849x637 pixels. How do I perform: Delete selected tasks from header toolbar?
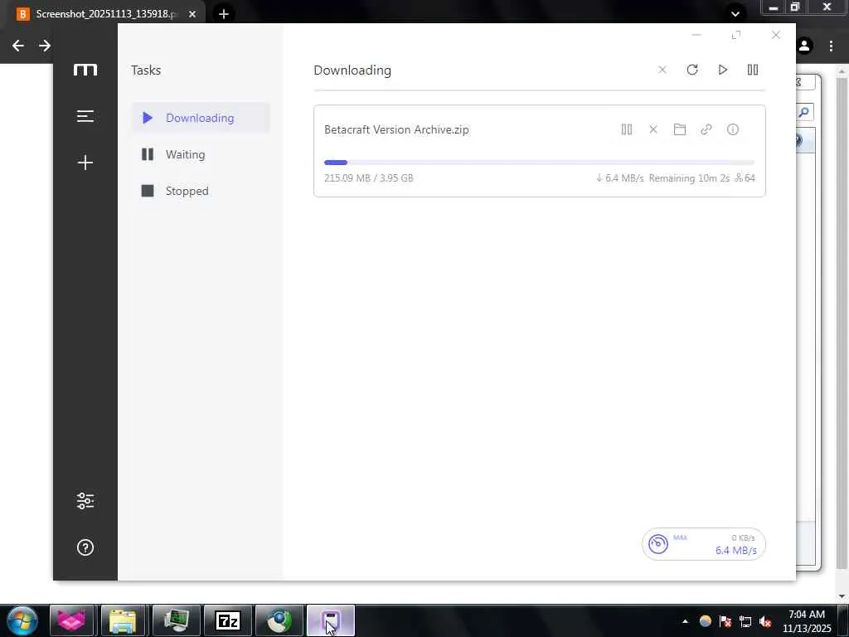tap(662, 70)
